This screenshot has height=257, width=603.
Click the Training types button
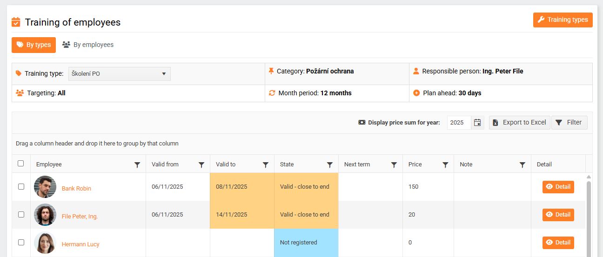(563, 20)
